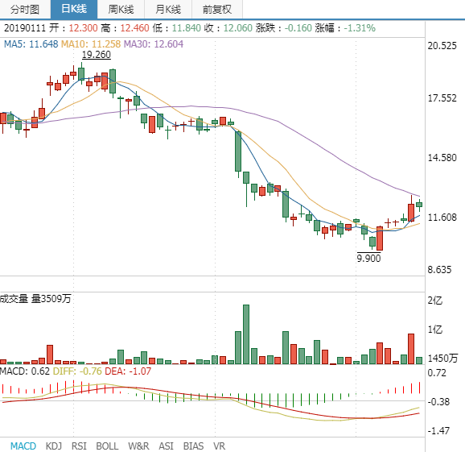Switch to the ASI indicator

point(166,446)
